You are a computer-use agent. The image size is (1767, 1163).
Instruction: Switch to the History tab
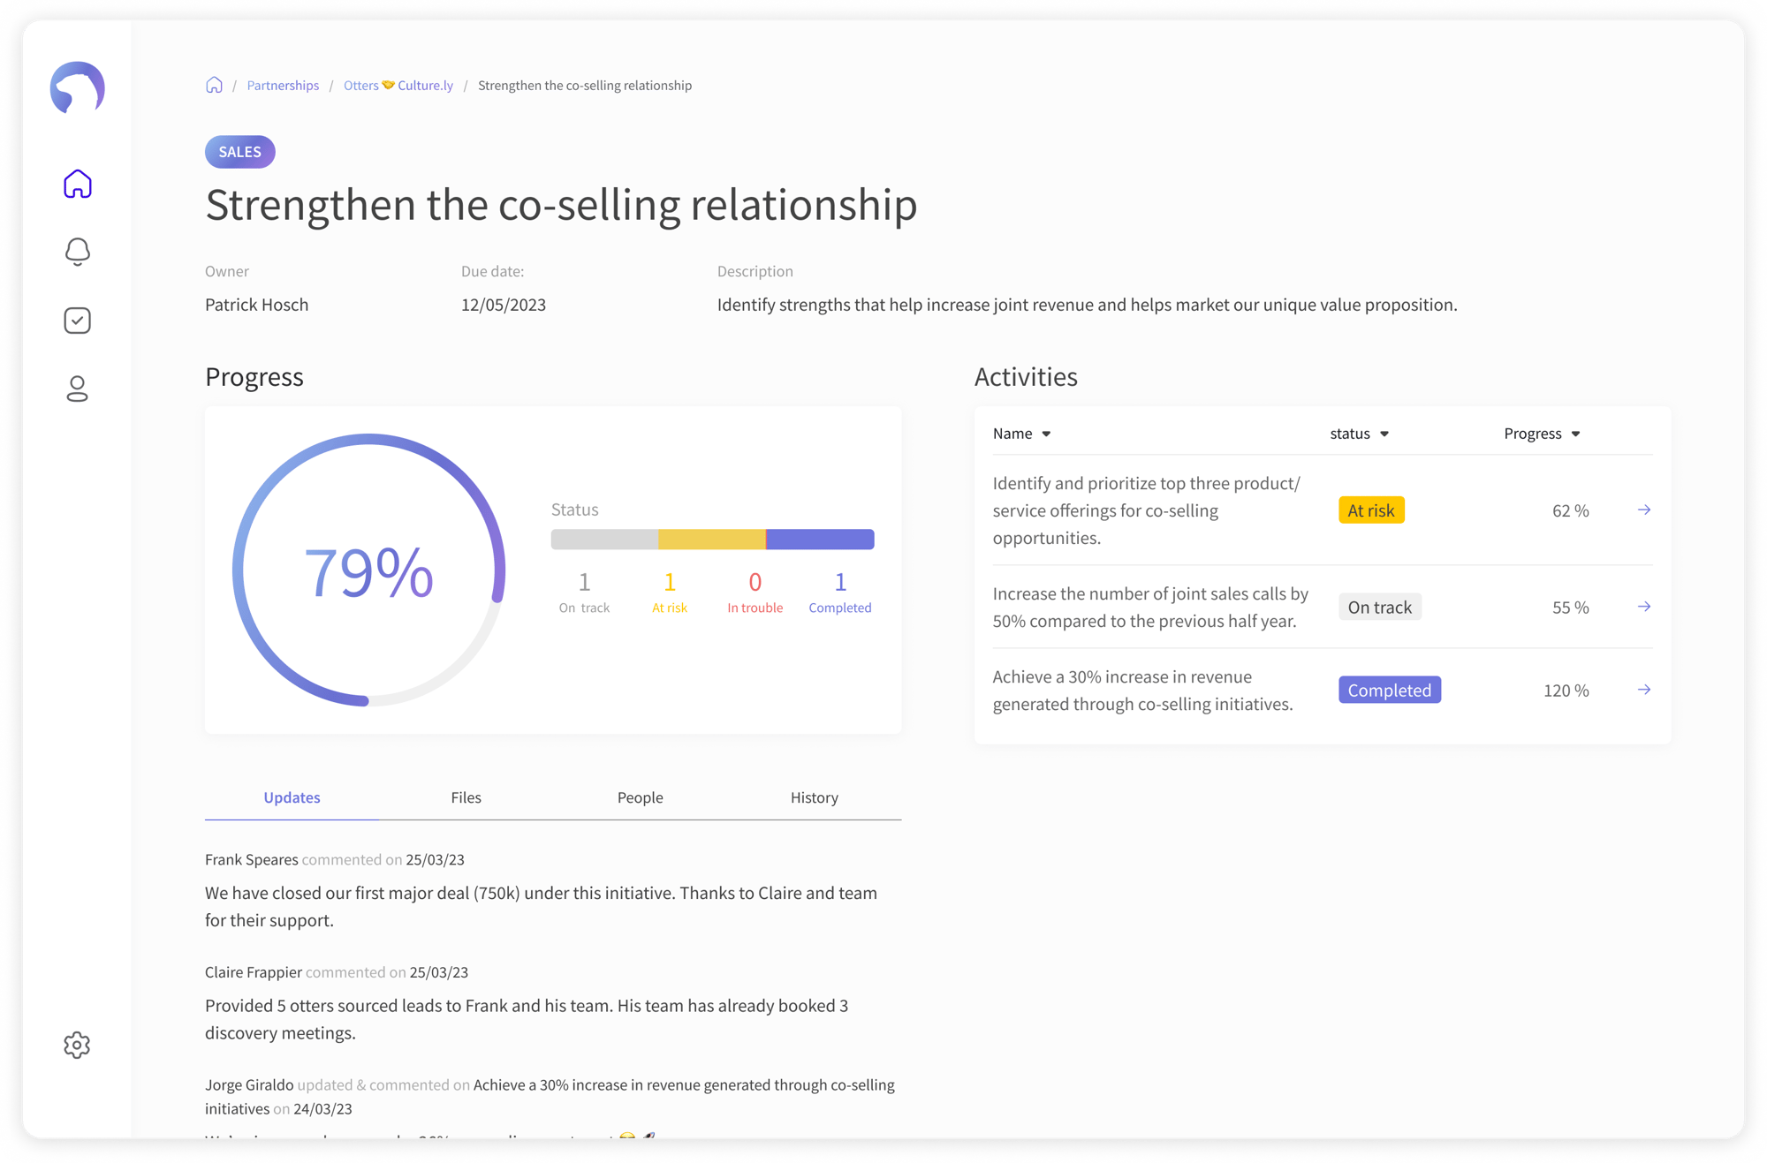pos(814,797)
